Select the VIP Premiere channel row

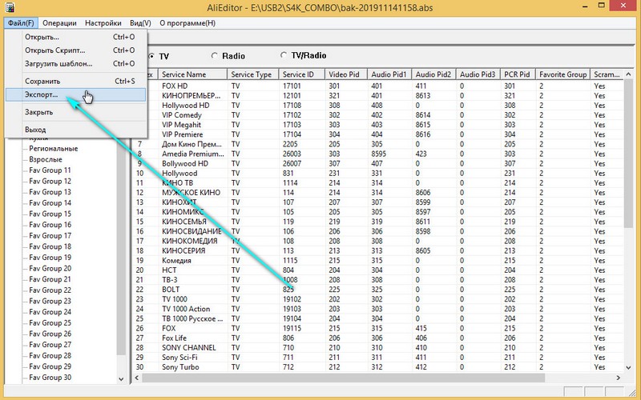tap(378, 134)
